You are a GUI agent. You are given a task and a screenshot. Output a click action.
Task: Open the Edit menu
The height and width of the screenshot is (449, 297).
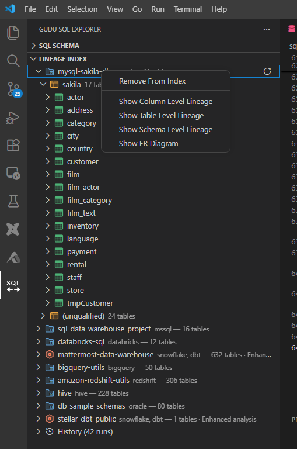click(x=51, y=9)
